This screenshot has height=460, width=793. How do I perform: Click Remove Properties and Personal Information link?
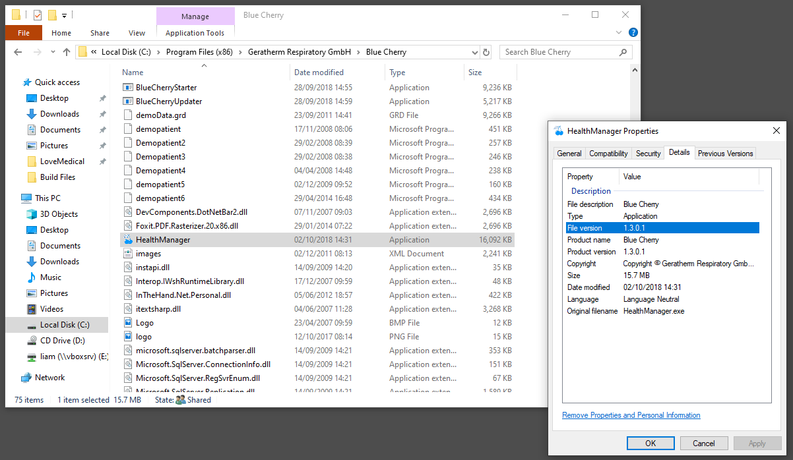point(631,415)
